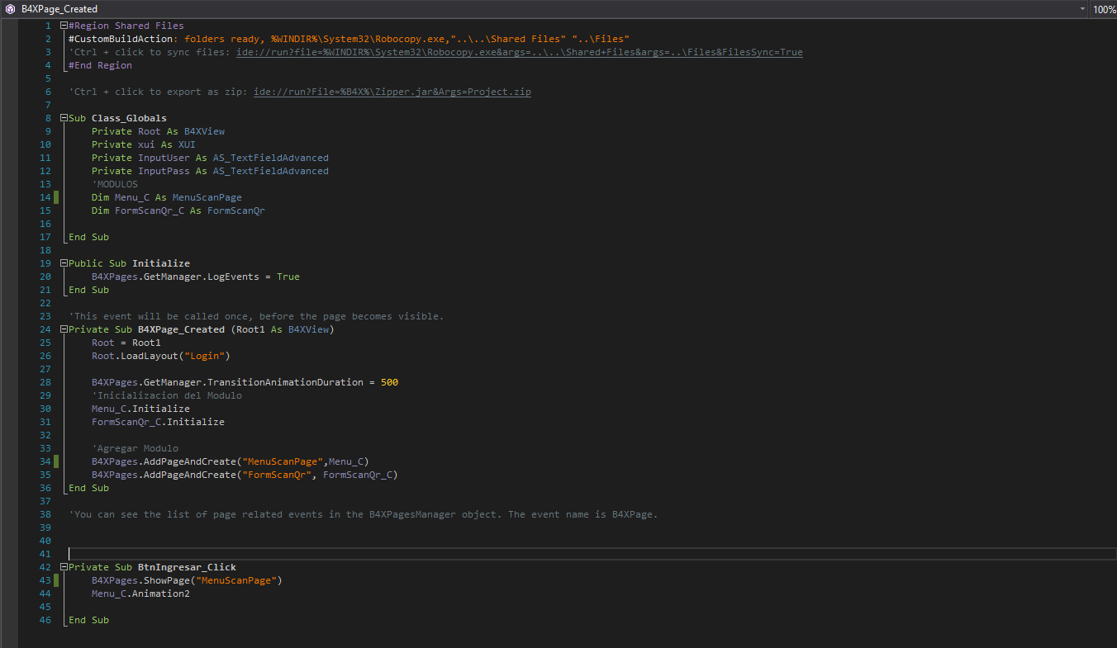The image size is (1117, 648).
Task: Open the Robocopy sync files link
Action: click(x=519, y=52)
